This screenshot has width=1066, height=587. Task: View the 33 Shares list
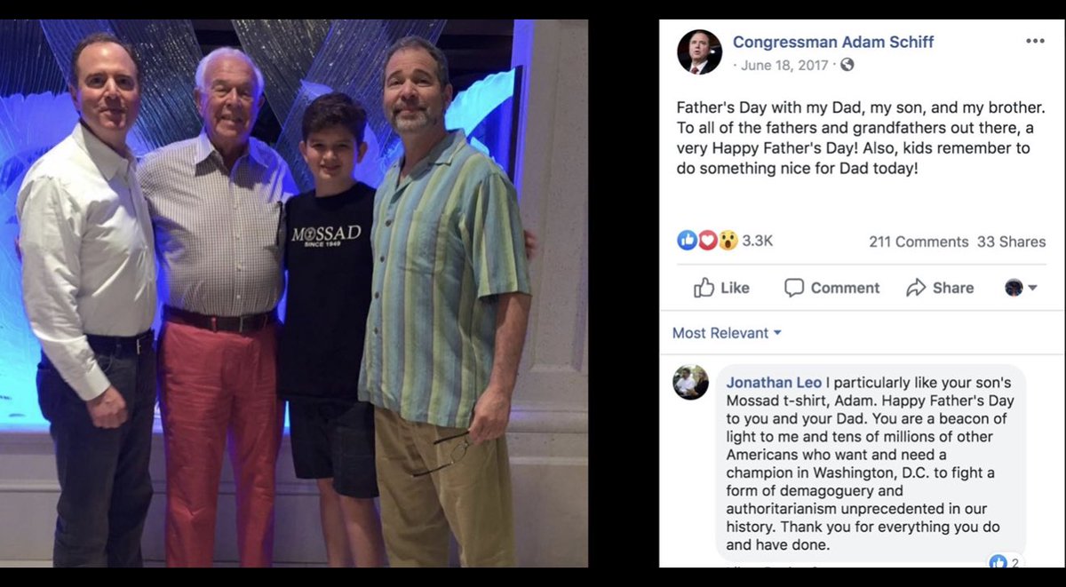(x=1011, y=242)
